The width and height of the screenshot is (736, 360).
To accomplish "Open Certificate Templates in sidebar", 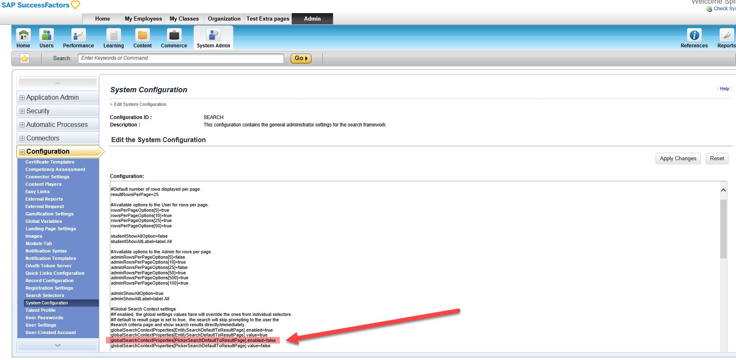I will 50,162.
